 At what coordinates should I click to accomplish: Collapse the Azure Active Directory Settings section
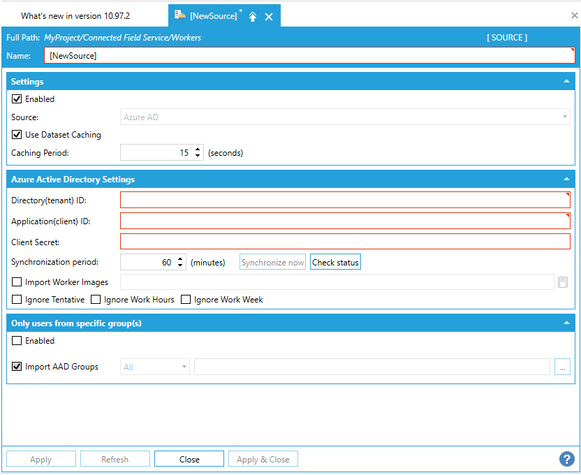click(x=566, y=180)
